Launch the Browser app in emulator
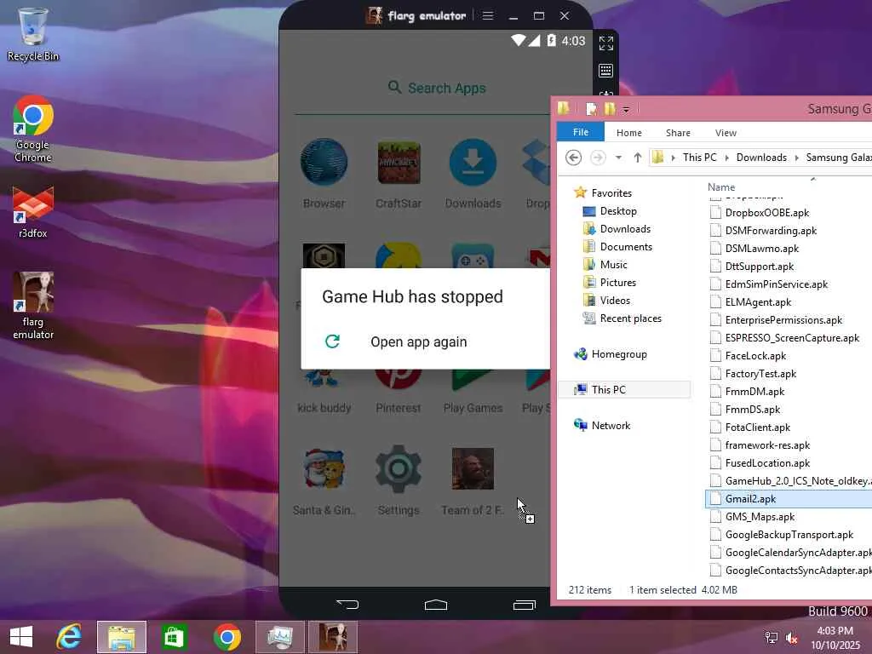This screenshot has width=872, height=654. coord(324,174)
